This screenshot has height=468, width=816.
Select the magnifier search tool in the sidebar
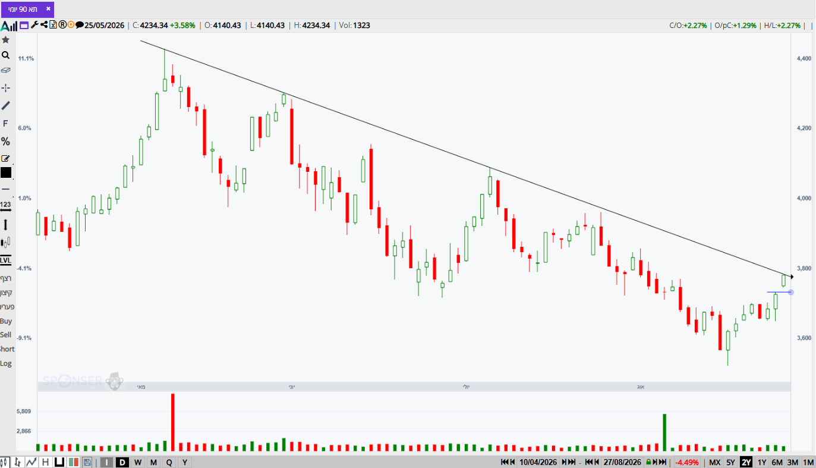click(x=5, y=55)
